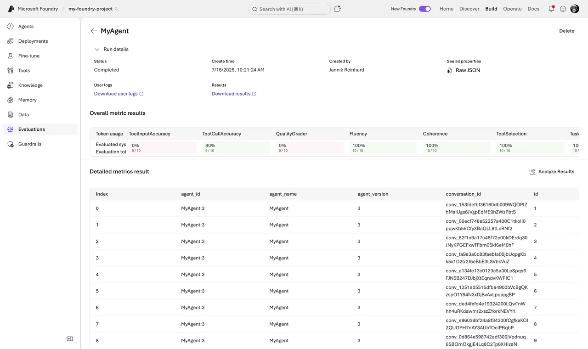The width and height of the screenshot is (588, 349).
Task: Select conversation id starting conv_0d864e598
Action: coord(486,341)
